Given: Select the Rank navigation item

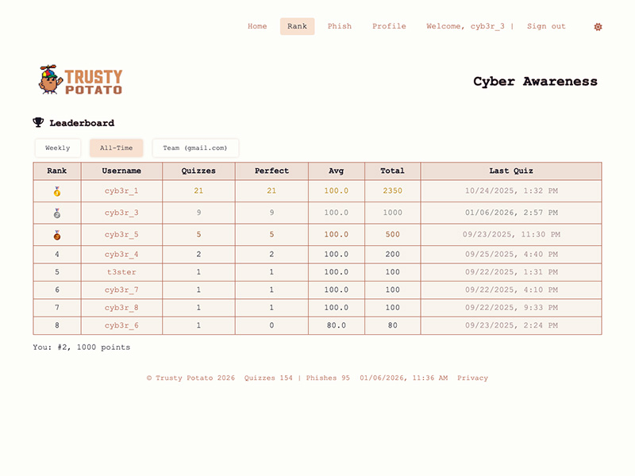Looking at the screenshot, I should (x=297, y=26).
